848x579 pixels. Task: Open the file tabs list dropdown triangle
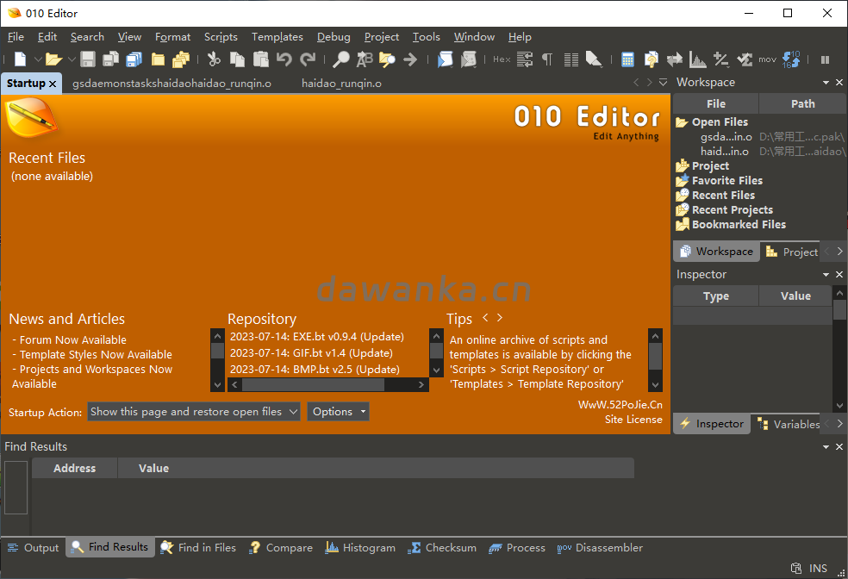tap(663, 82)
